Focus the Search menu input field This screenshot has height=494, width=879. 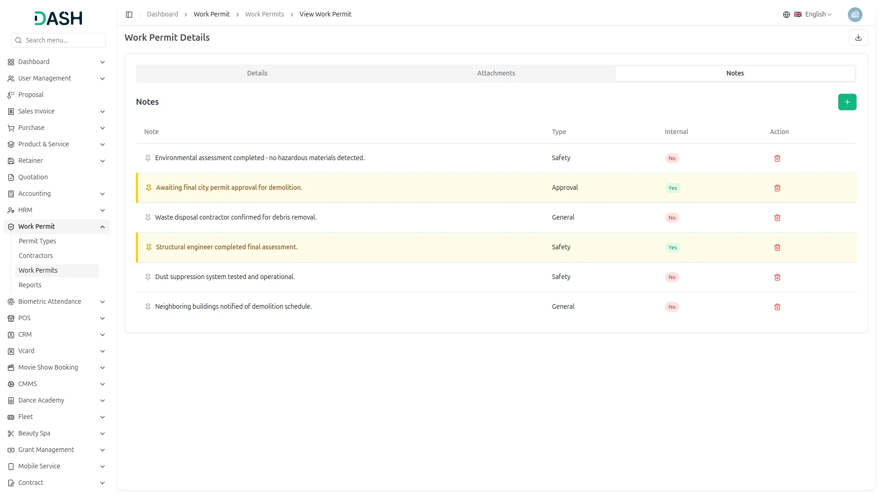pos(63,40)
